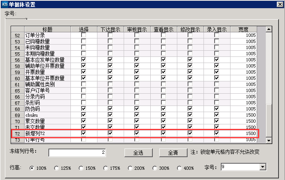Click the table scrollbar down arrow
This screenshot has height=180, width=285.
tap(269, 140)
